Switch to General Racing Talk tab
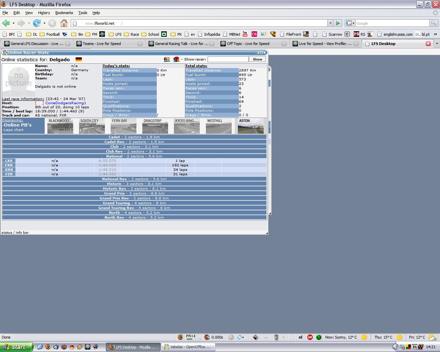Image resolution: width=440 pixels, height=352 pixels. 181,44
